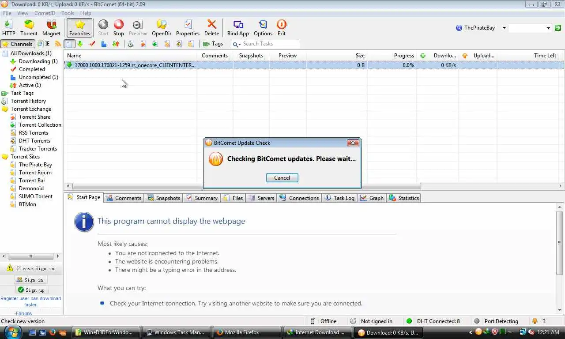This screenshot has width=565, height=339.
Task: Click the start page vertical scrollbar
Action: tap(560, 243)
